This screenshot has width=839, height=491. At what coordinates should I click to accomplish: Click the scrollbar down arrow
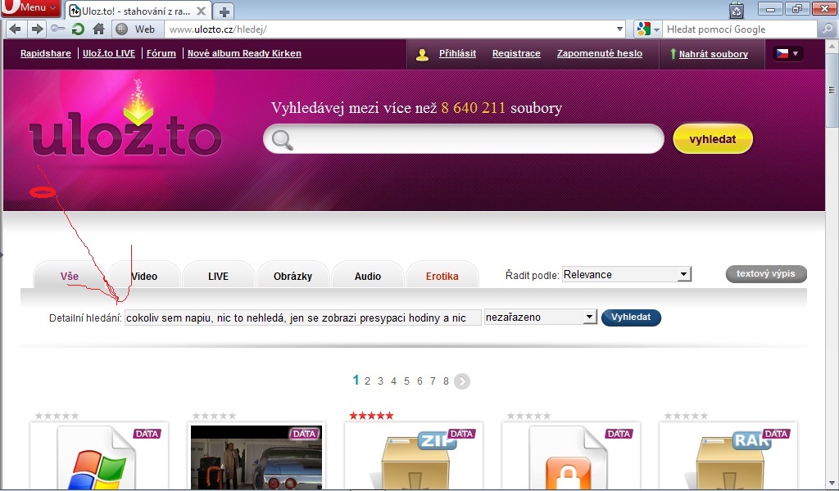tap(832, 484)
